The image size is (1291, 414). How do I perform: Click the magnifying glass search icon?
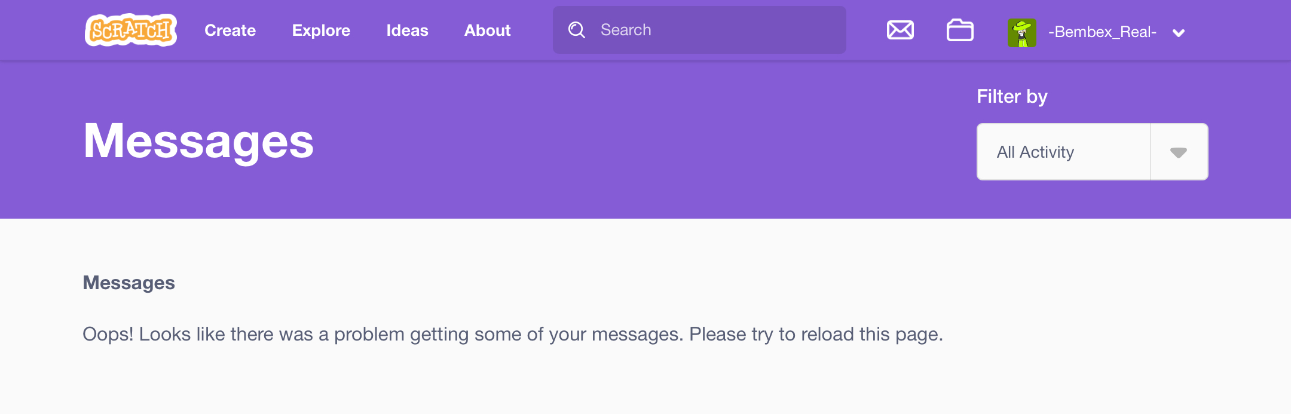[576, 30]
